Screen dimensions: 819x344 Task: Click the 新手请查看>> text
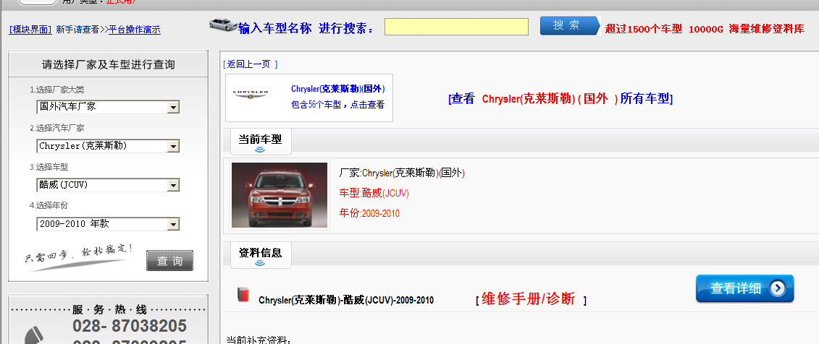point(82,30)
